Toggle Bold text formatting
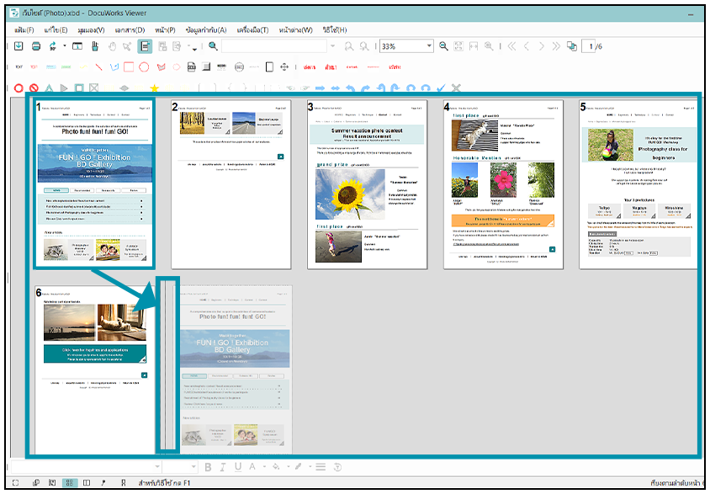710x494 pixels. (x=208, y=467)
